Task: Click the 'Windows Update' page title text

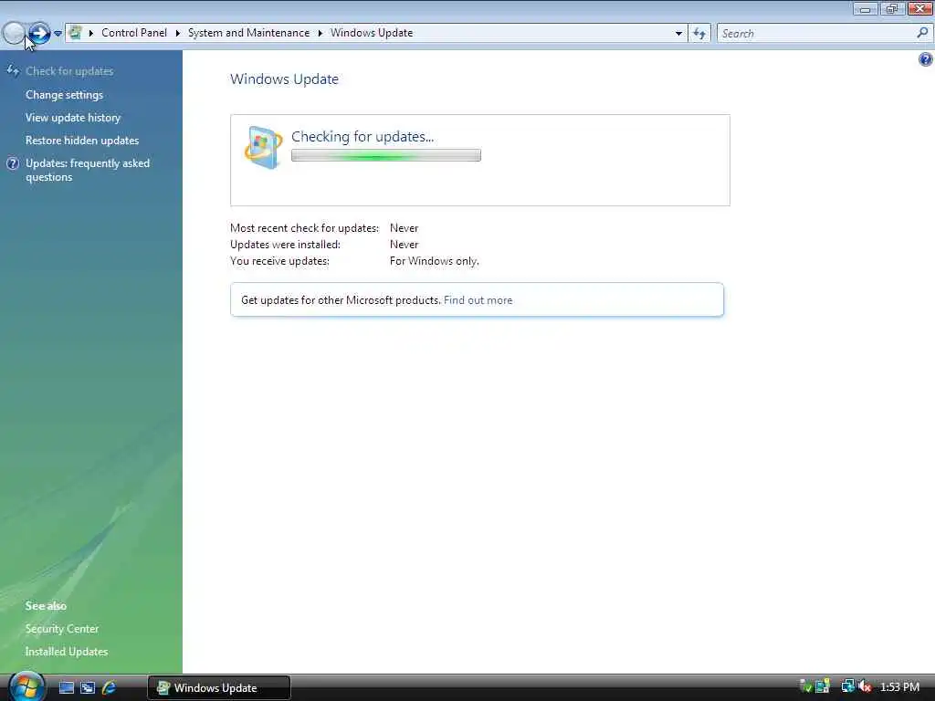Action: pyautogui.click(x=285, y=79)
